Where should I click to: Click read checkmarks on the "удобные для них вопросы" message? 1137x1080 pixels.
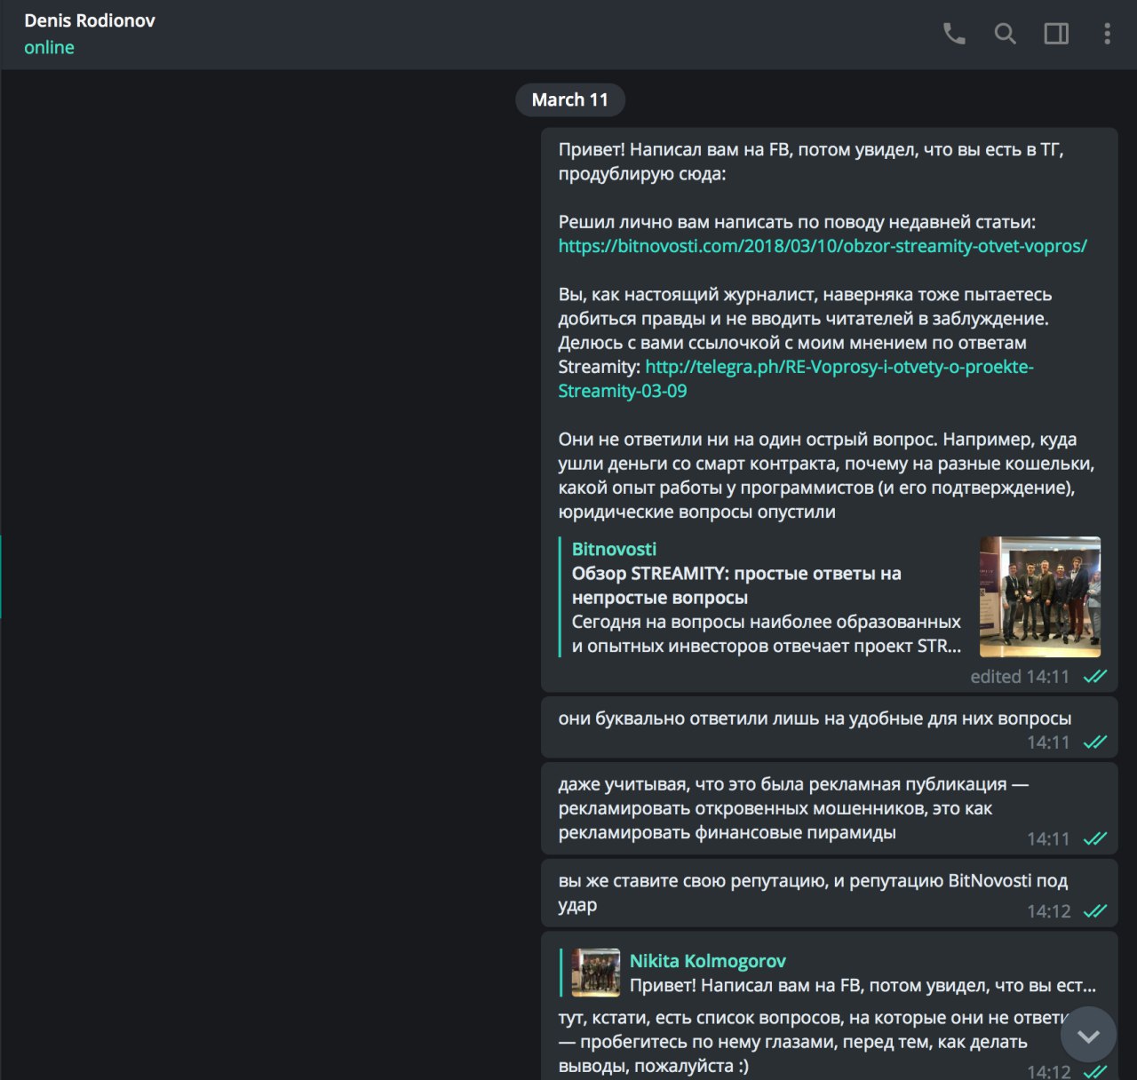coord(1095,742)
